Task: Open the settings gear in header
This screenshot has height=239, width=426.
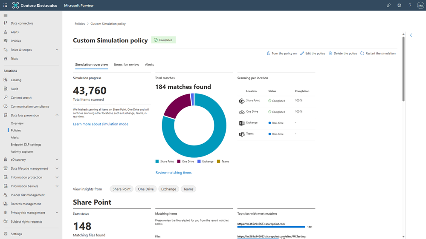Action: [x=399, y=5]
